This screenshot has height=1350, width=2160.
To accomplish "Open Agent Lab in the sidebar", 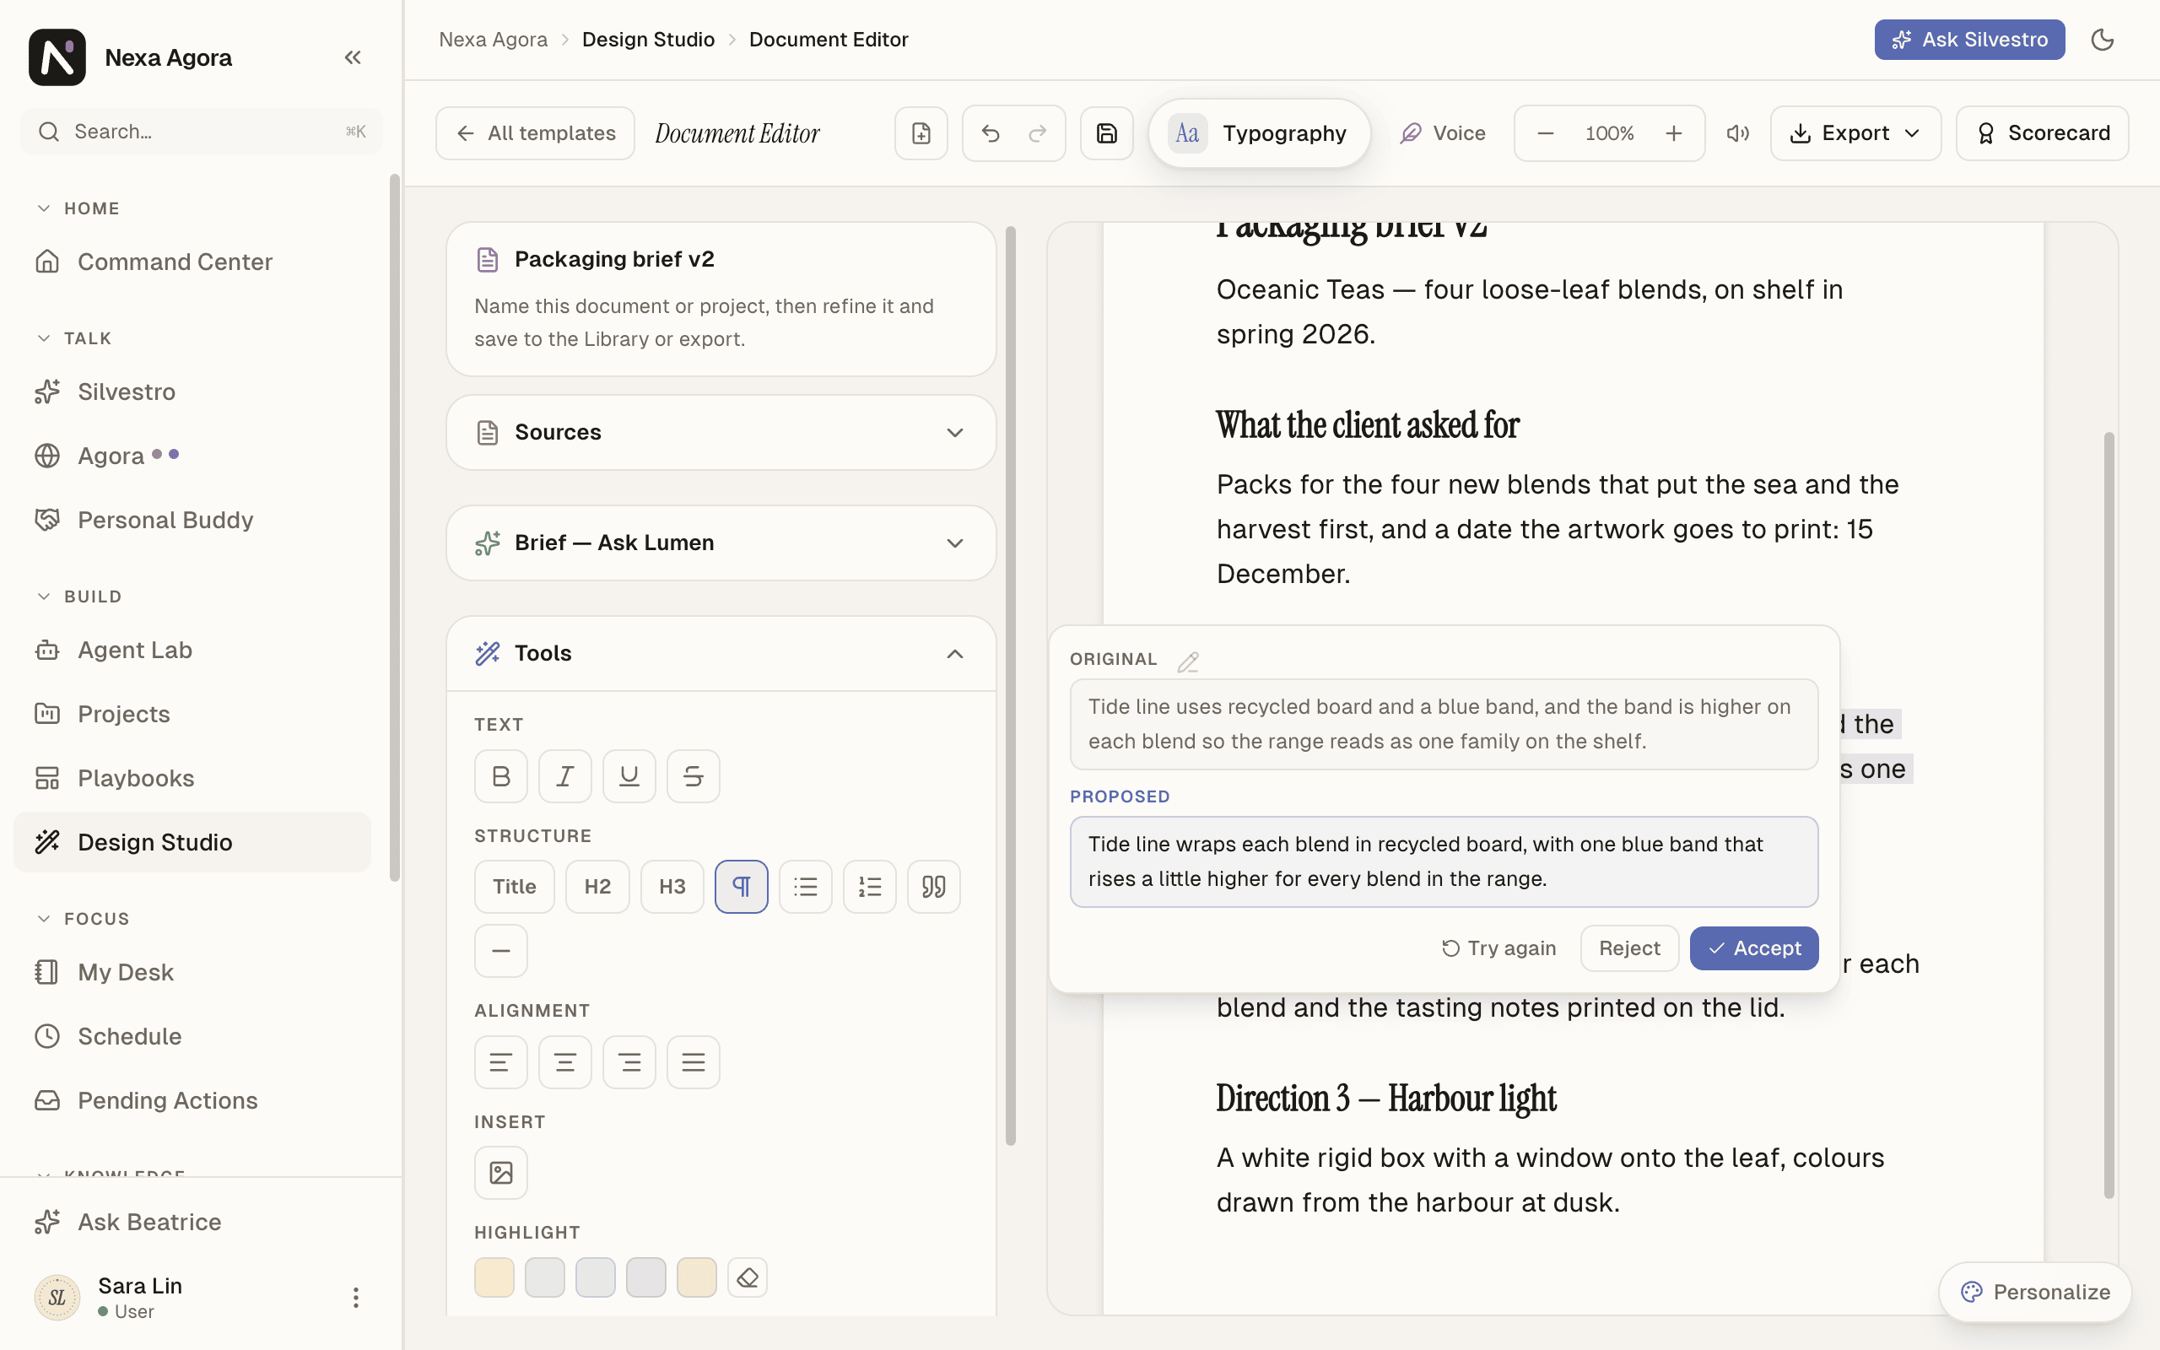I will click(x=192, y=650).
